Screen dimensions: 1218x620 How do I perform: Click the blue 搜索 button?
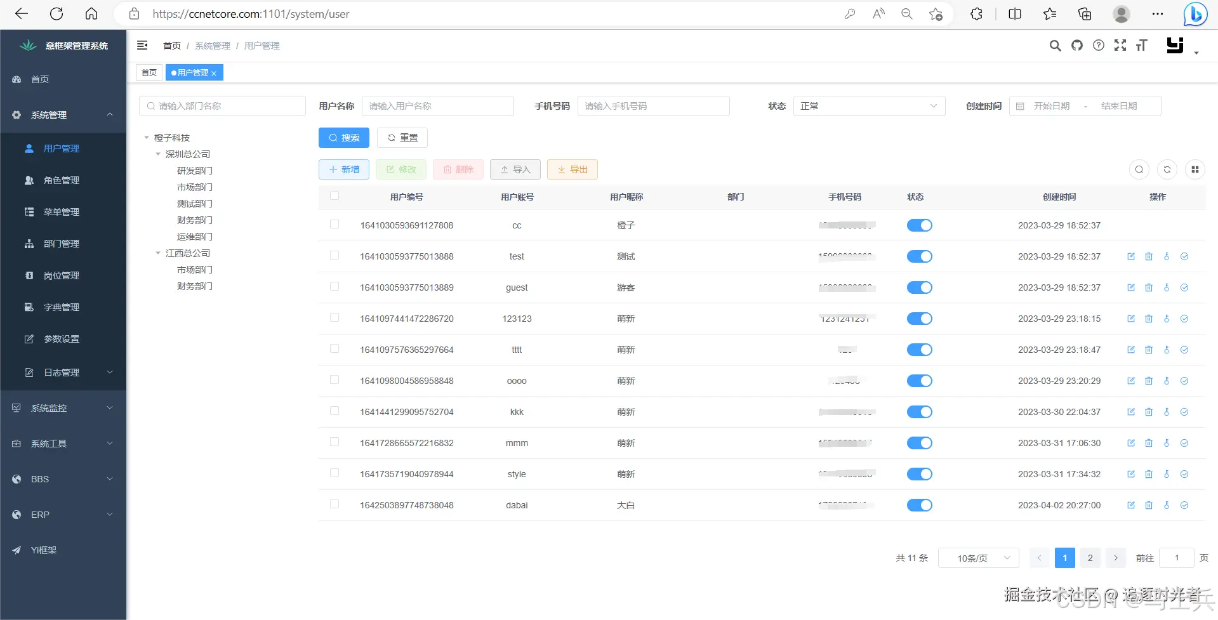[x=344, y=138]
